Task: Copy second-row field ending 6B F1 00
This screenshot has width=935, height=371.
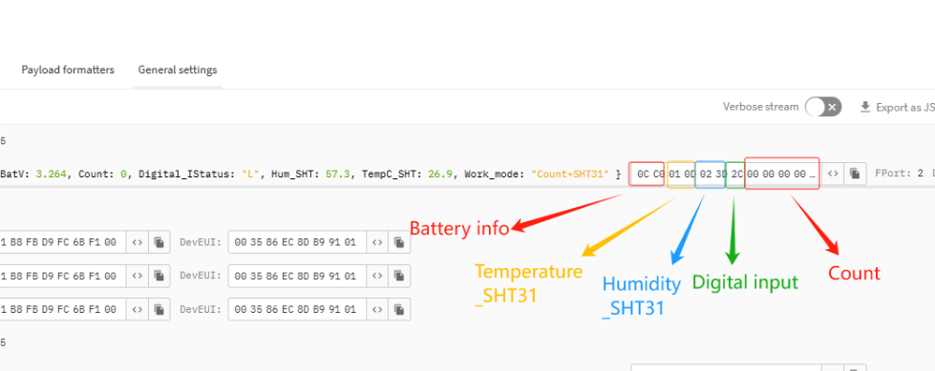Action: click(x=159, y=276)
